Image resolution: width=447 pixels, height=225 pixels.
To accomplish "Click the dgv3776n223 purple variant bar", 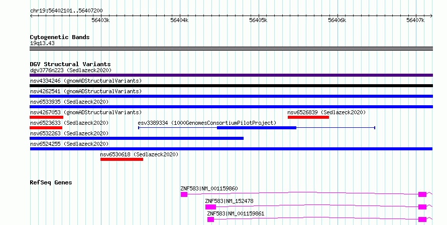I will click(x=231, y=75).
